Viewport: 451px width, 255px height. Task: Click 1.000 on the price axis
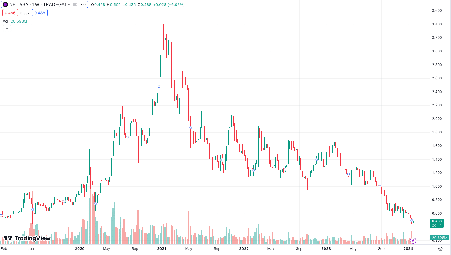[437, 187]
